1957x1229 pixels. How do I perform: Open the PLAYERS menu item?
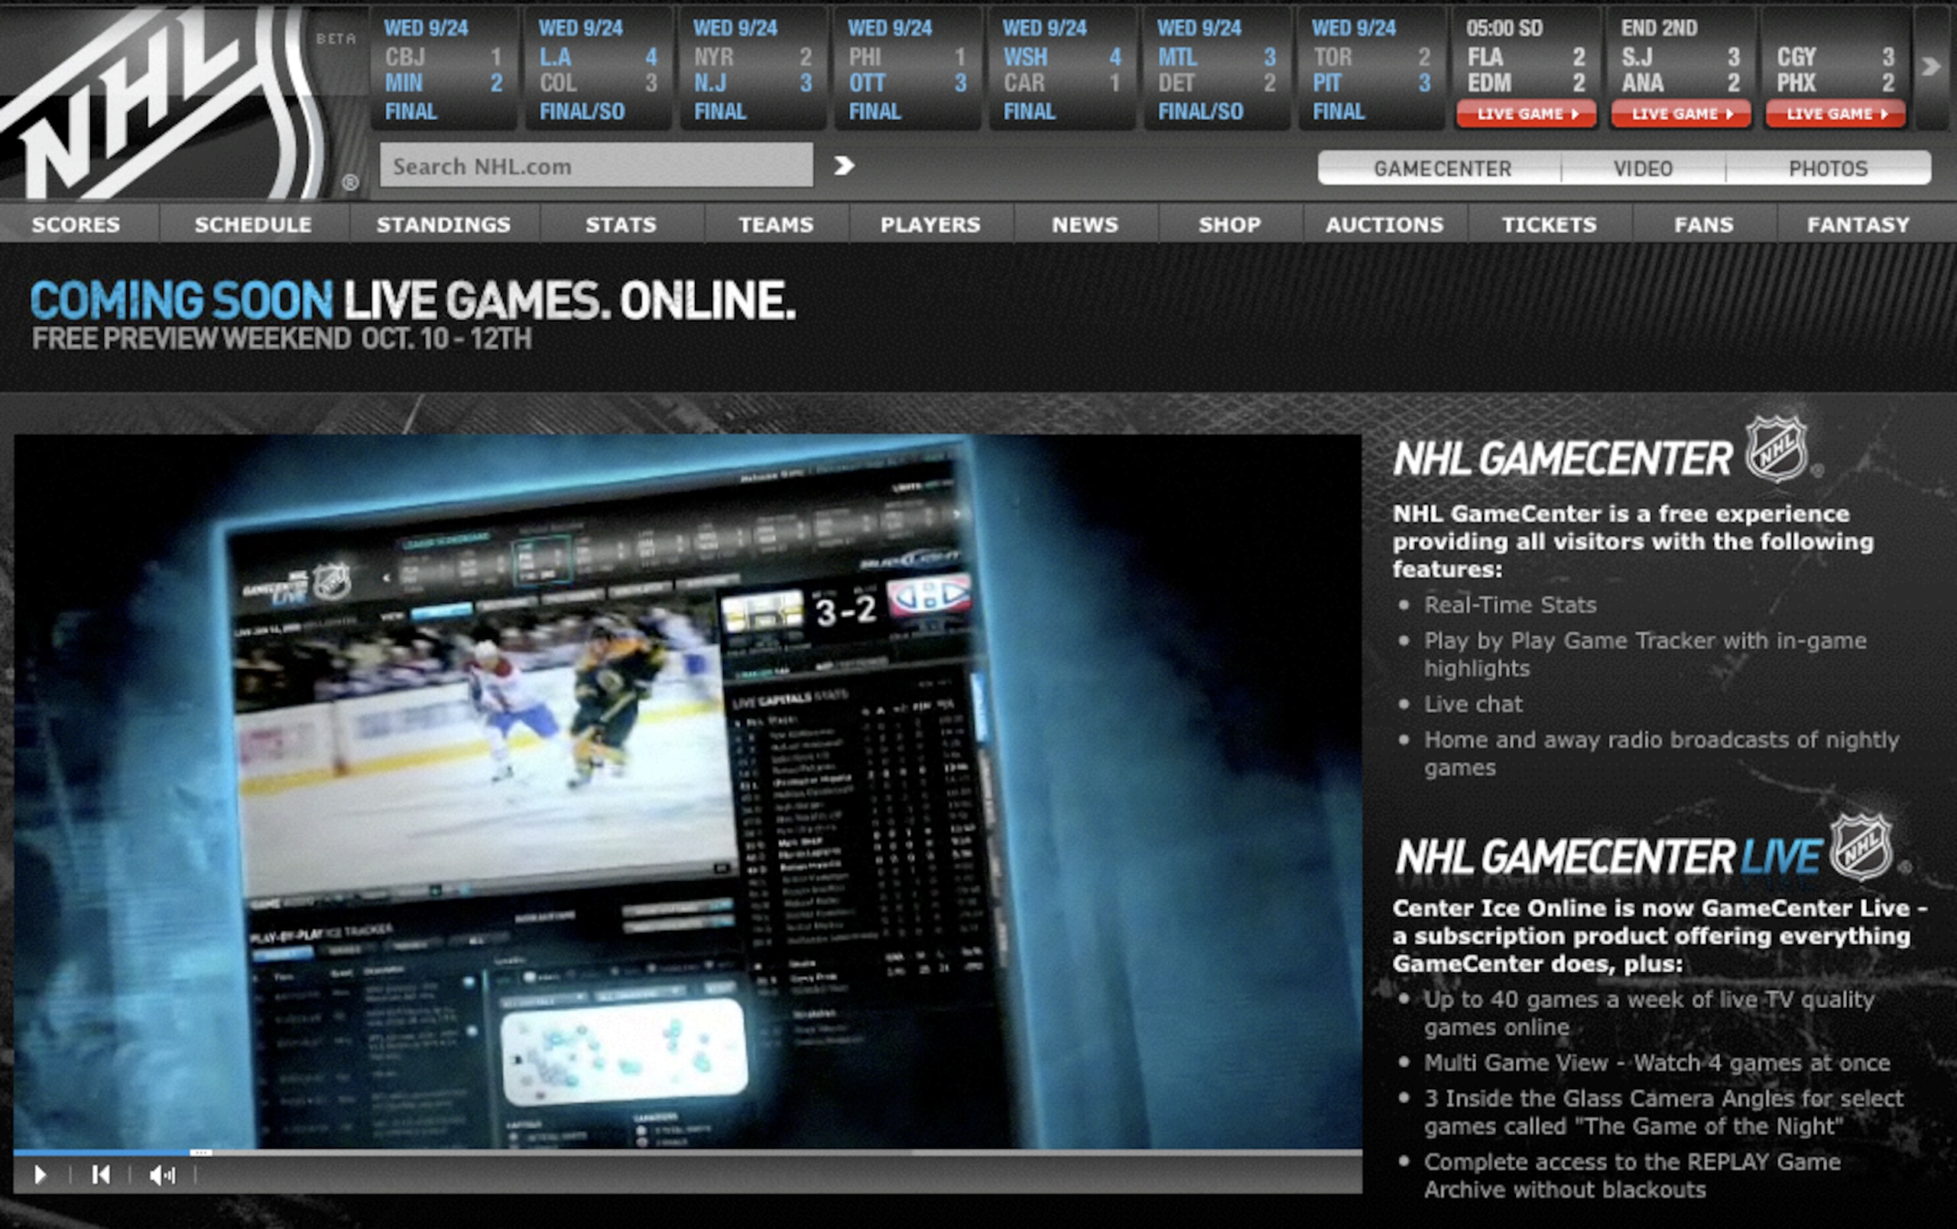[930, 224]
